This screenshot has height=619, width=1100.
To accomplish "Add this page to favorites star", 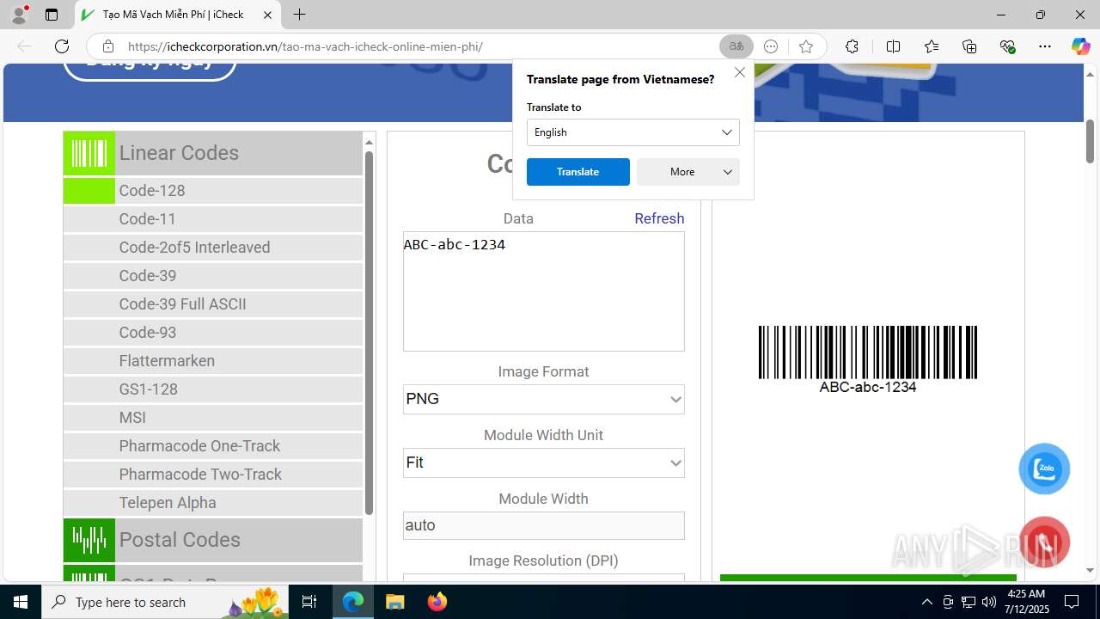I will 805,46.
